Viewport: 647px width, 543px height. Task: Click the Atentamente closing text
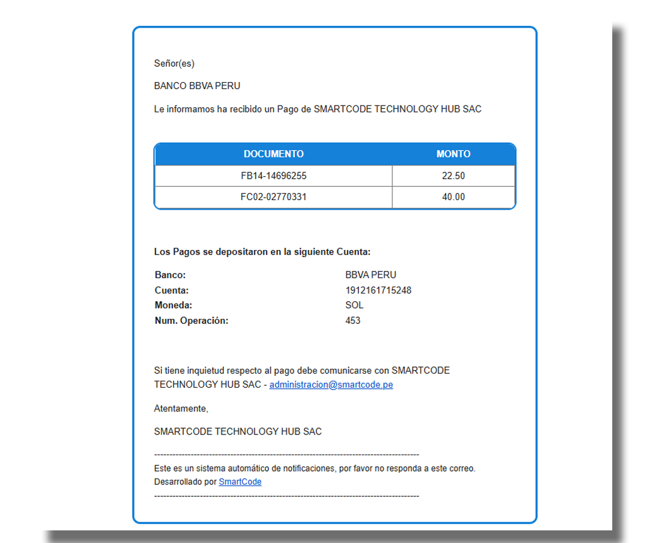(x=179, y=409)
